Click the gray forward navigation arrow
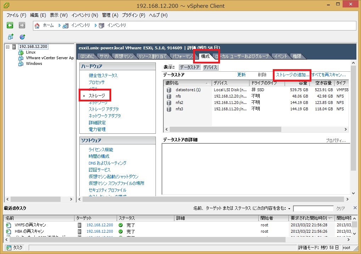The height and width of the screenshot is (254, 361). 22,25
